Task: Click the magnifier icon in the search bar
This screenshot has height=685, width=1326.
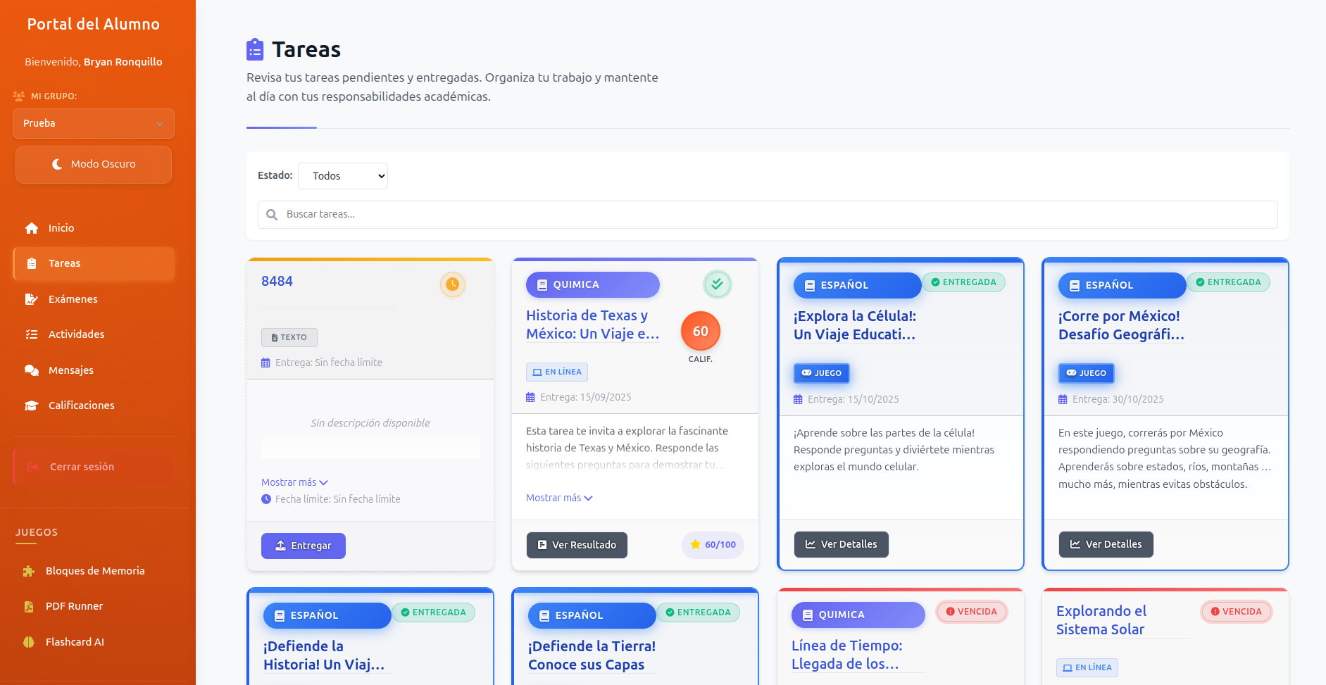Action: (272, 214)
